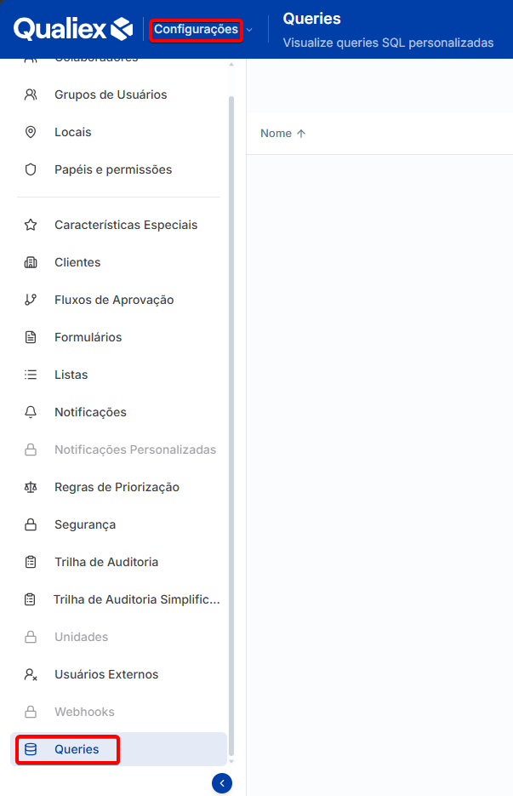The image size is (513, 796).
Task: Click the branch icon for Fluxos de Aprovação
Action: [x=31, y=300]
